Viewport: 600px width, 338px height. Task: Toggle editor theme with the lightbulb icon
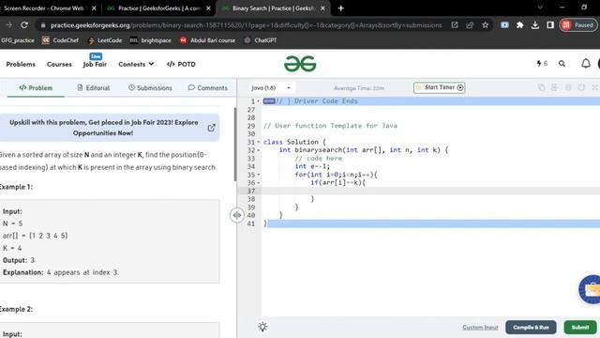(x=262, y=327)
